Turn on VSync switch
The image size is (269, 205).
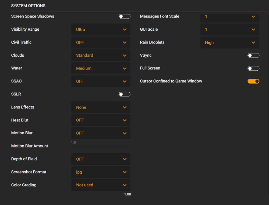pos(253,55)
